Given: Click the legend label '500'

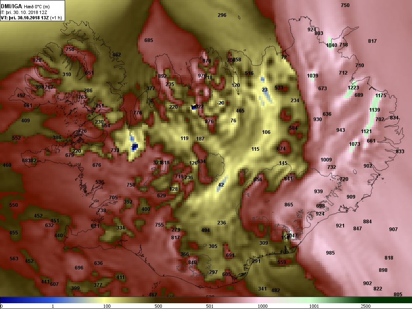Looking at the screenshot, I should [x=158, y=306].
